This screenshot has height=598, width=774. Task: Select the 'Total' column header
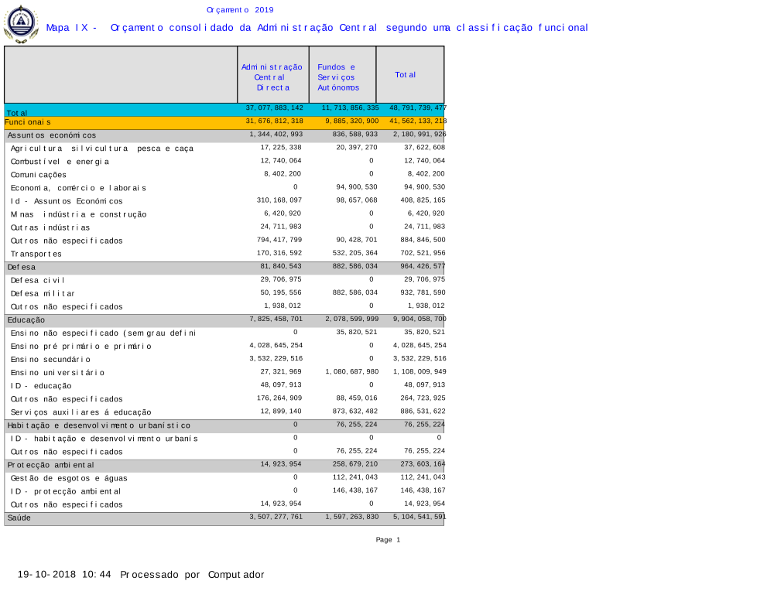tap(406, 75)
